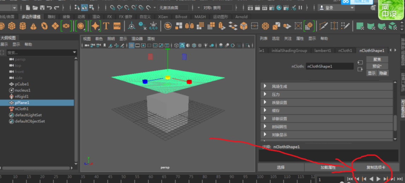Screen dimensions: 405x183
Task: Click the zero-zero-zero freeze transform icon
Action: 153,26
